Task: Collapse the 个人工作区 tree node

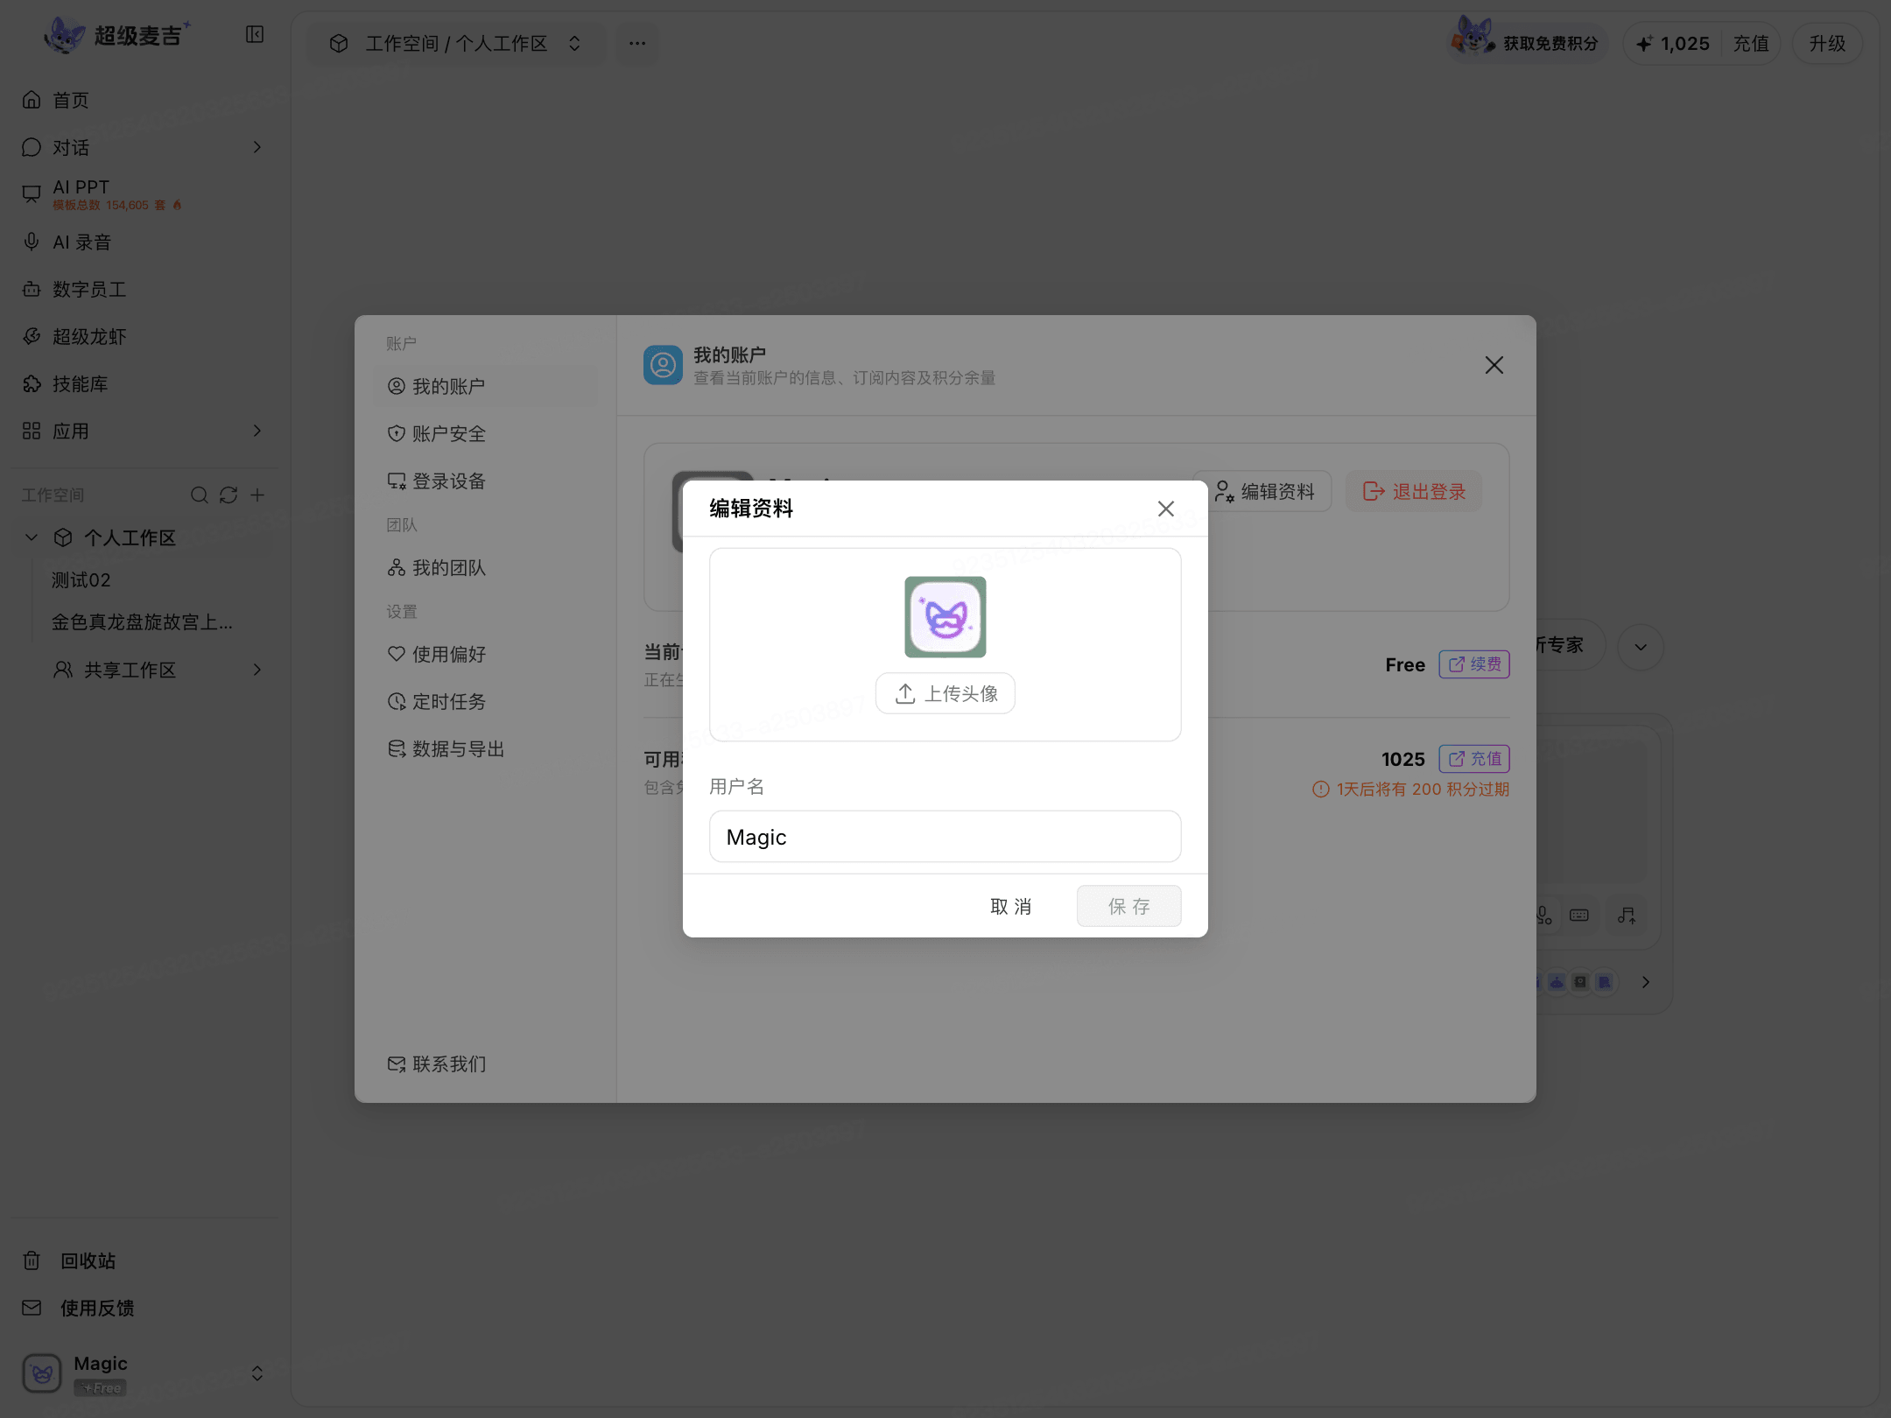Action: coord(32,537)
